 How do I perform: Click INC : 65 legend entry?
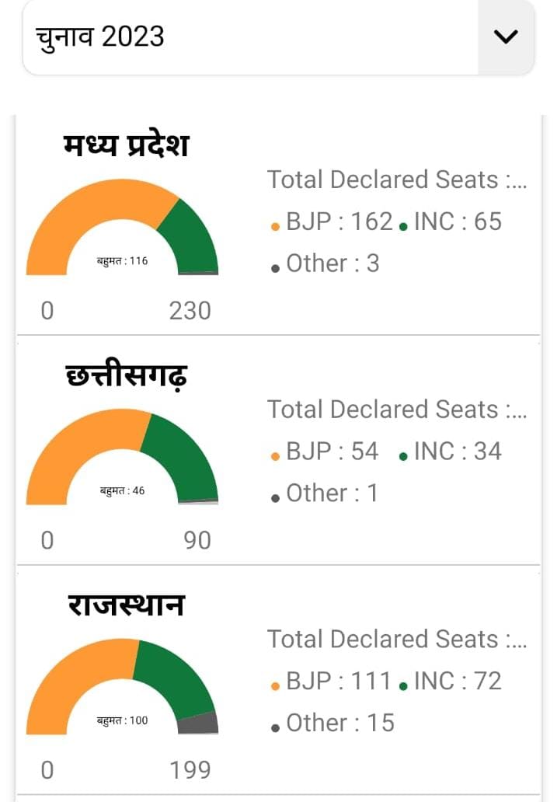[450, 222]
